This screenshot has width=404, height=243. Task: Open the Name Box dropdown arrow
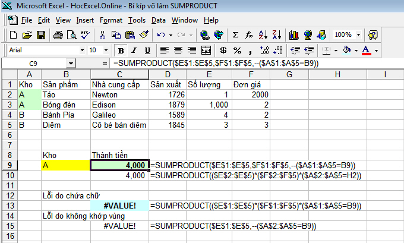coord(71,64)
